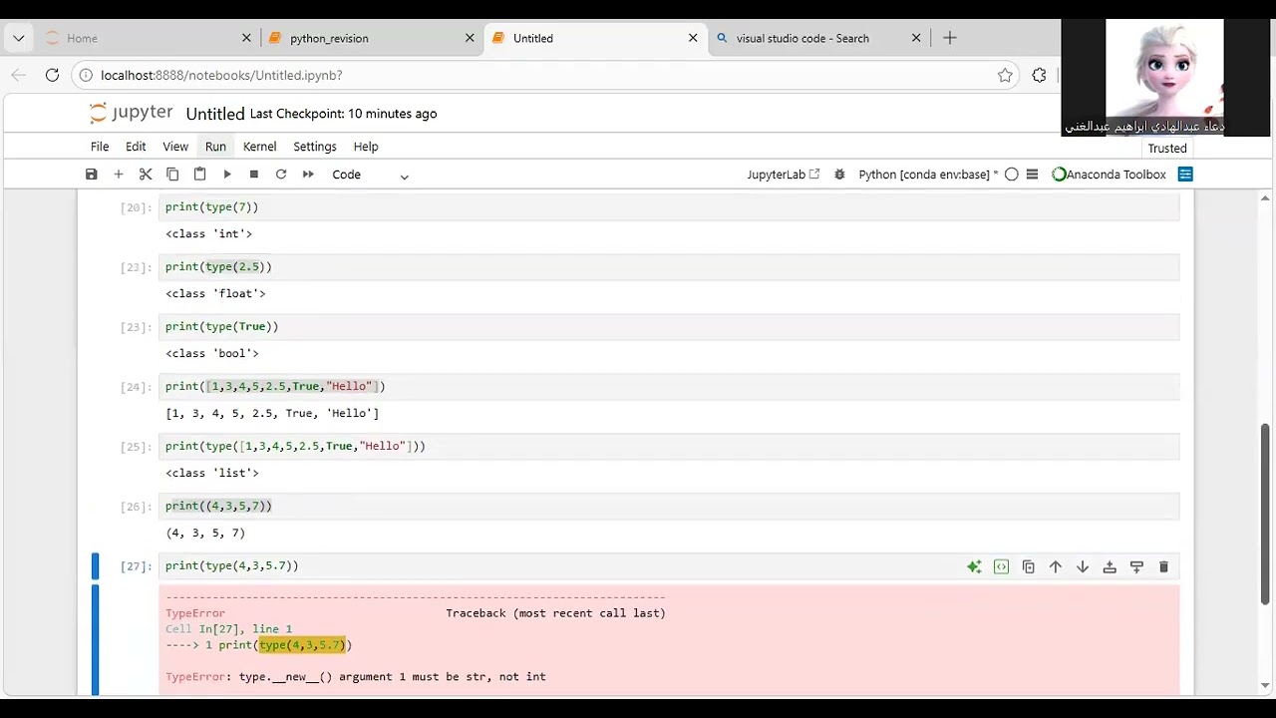Expand the browser tab list chevron
Screen dimensions: 1276x718
19,38
